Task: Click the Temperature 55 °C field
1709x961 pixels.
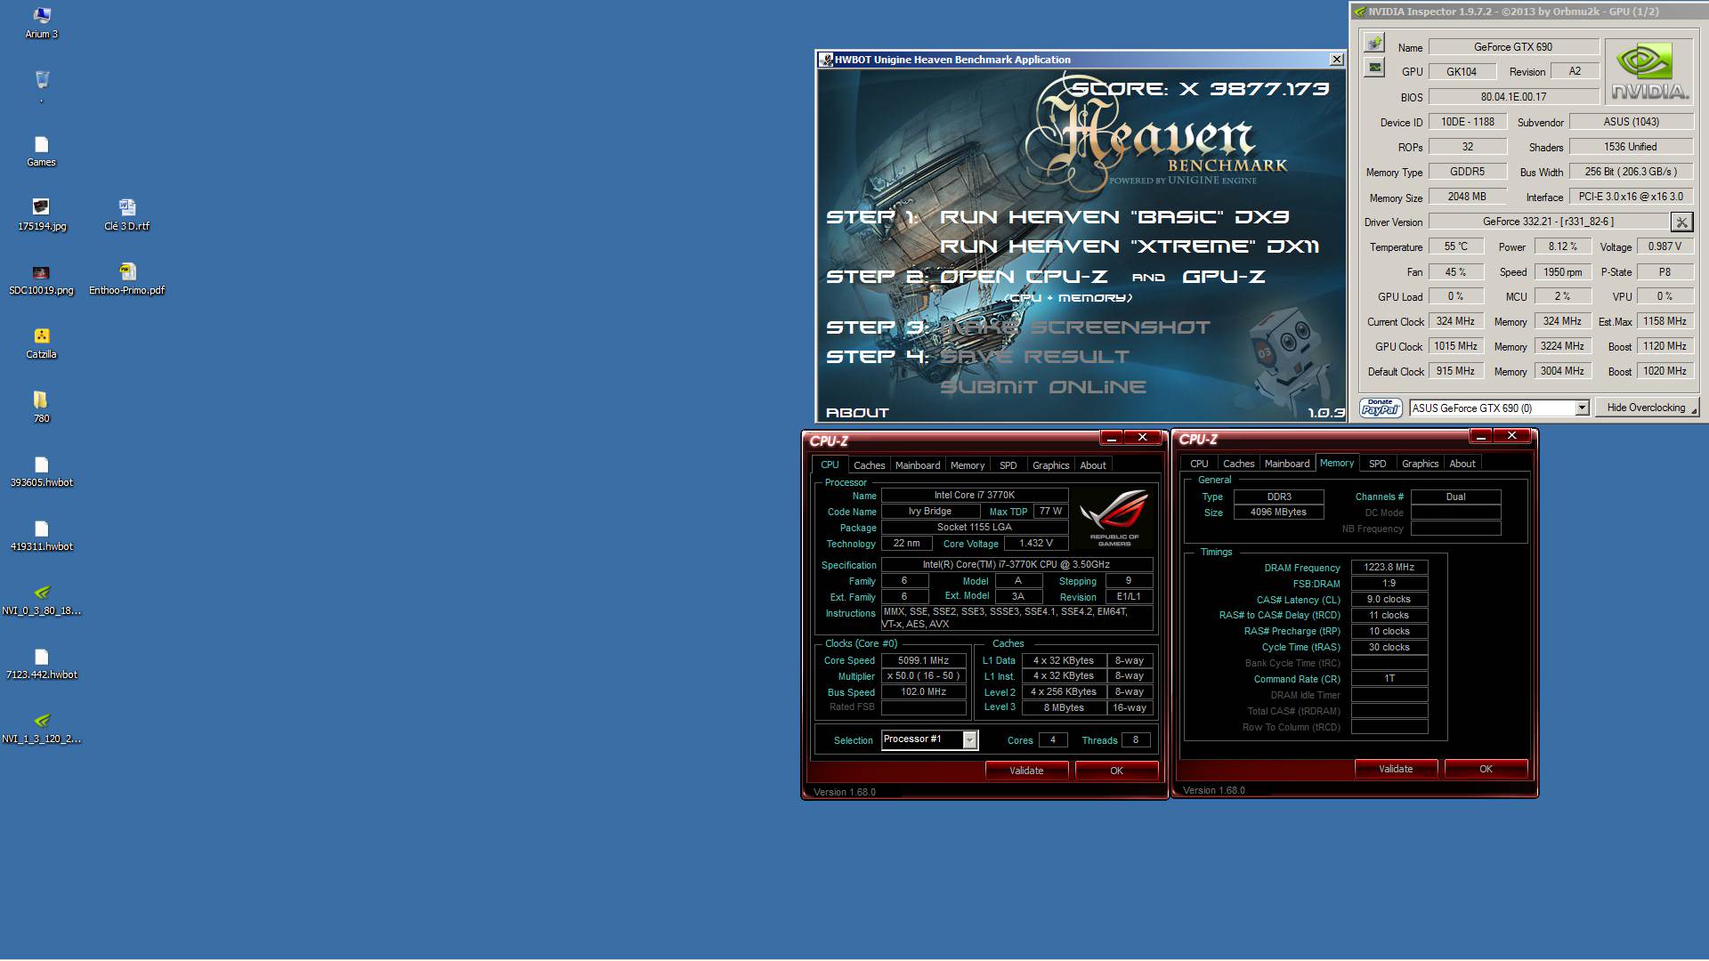Action: [x=1455, y=246]
